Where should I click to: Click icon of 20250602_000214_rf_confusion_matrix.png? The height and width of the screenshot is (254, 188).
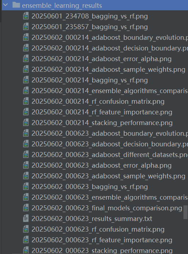[26, 101]
